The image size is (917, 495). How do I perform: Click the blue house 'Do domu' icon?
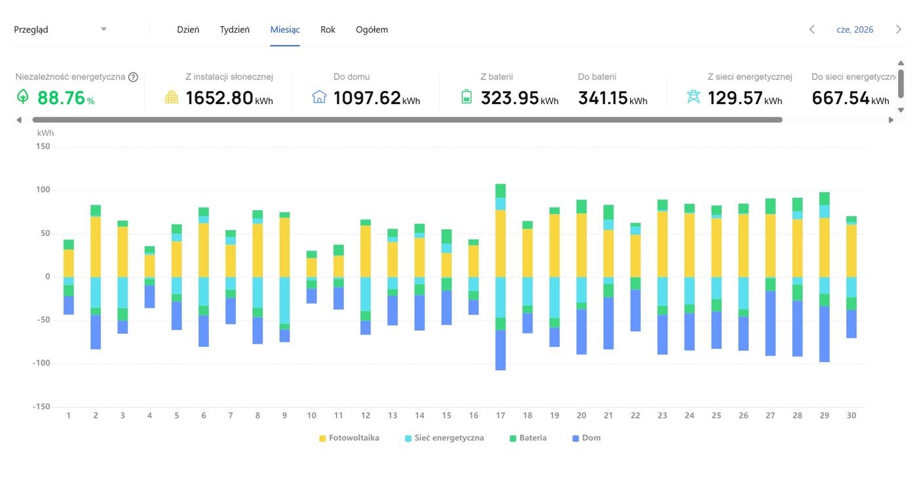tap(319, 98)
